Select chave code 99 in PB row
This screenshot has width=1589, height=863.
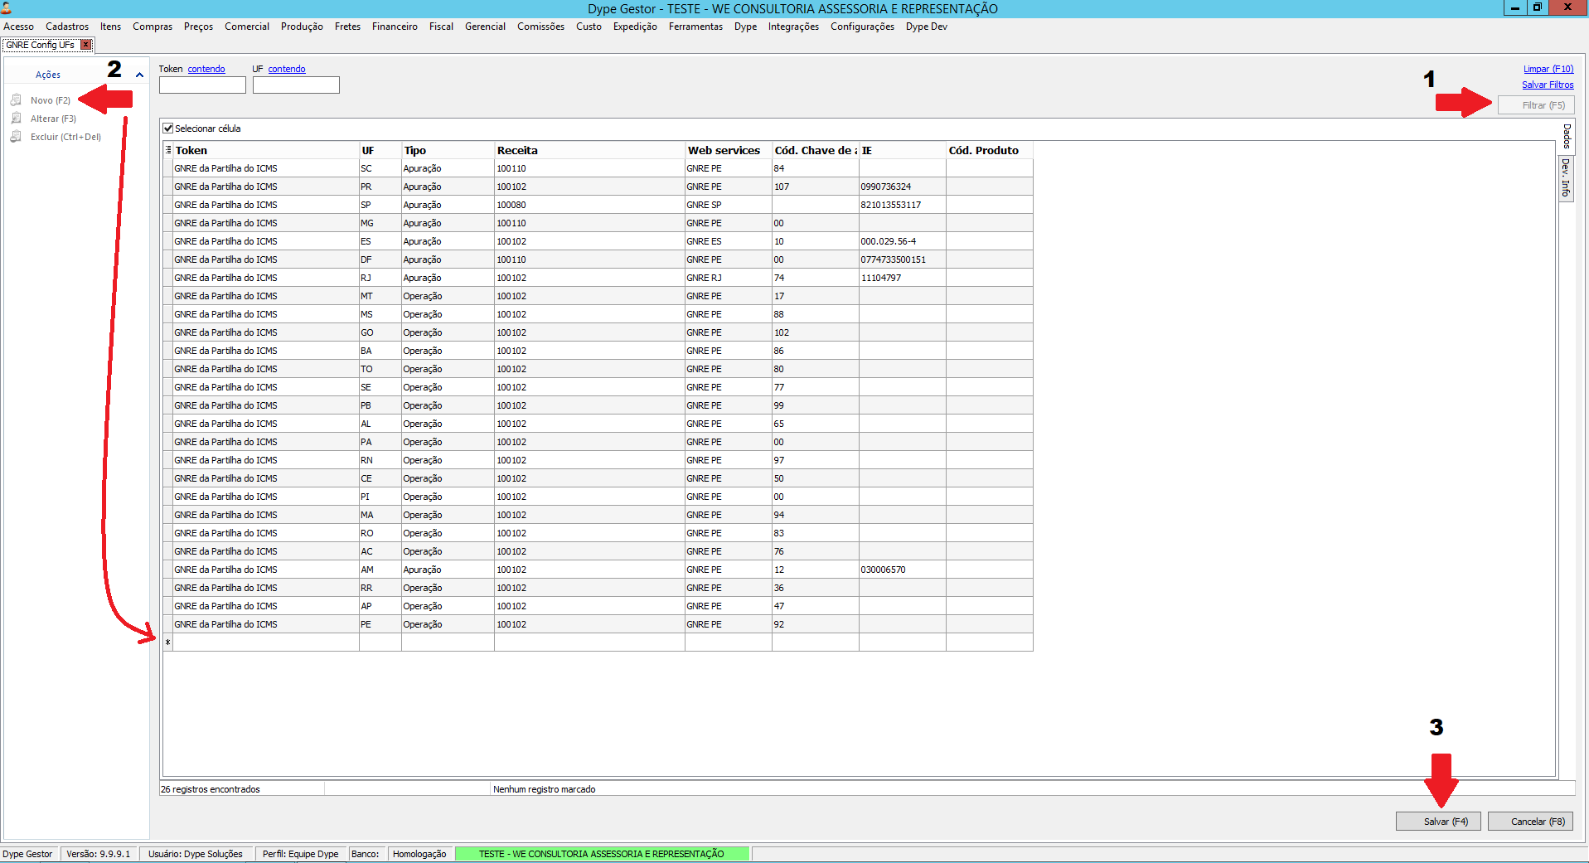tap(816, 405)
